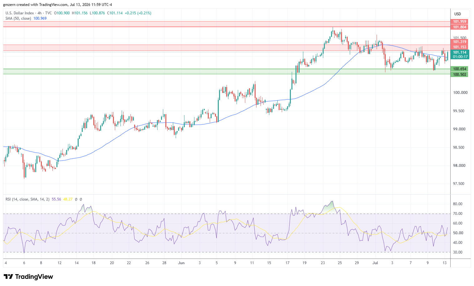
Task: Click the RSI moving average value 48.27
Action: 68,199
